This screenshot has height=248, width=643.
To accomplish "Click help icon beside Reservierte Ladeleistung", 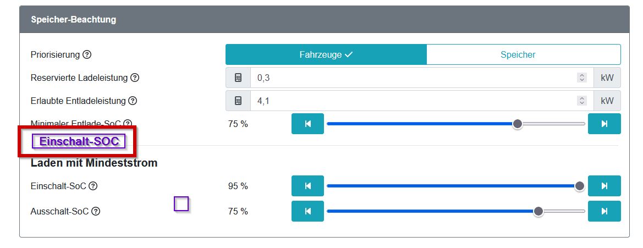I will pyautogui.click(x=135, y=78).
